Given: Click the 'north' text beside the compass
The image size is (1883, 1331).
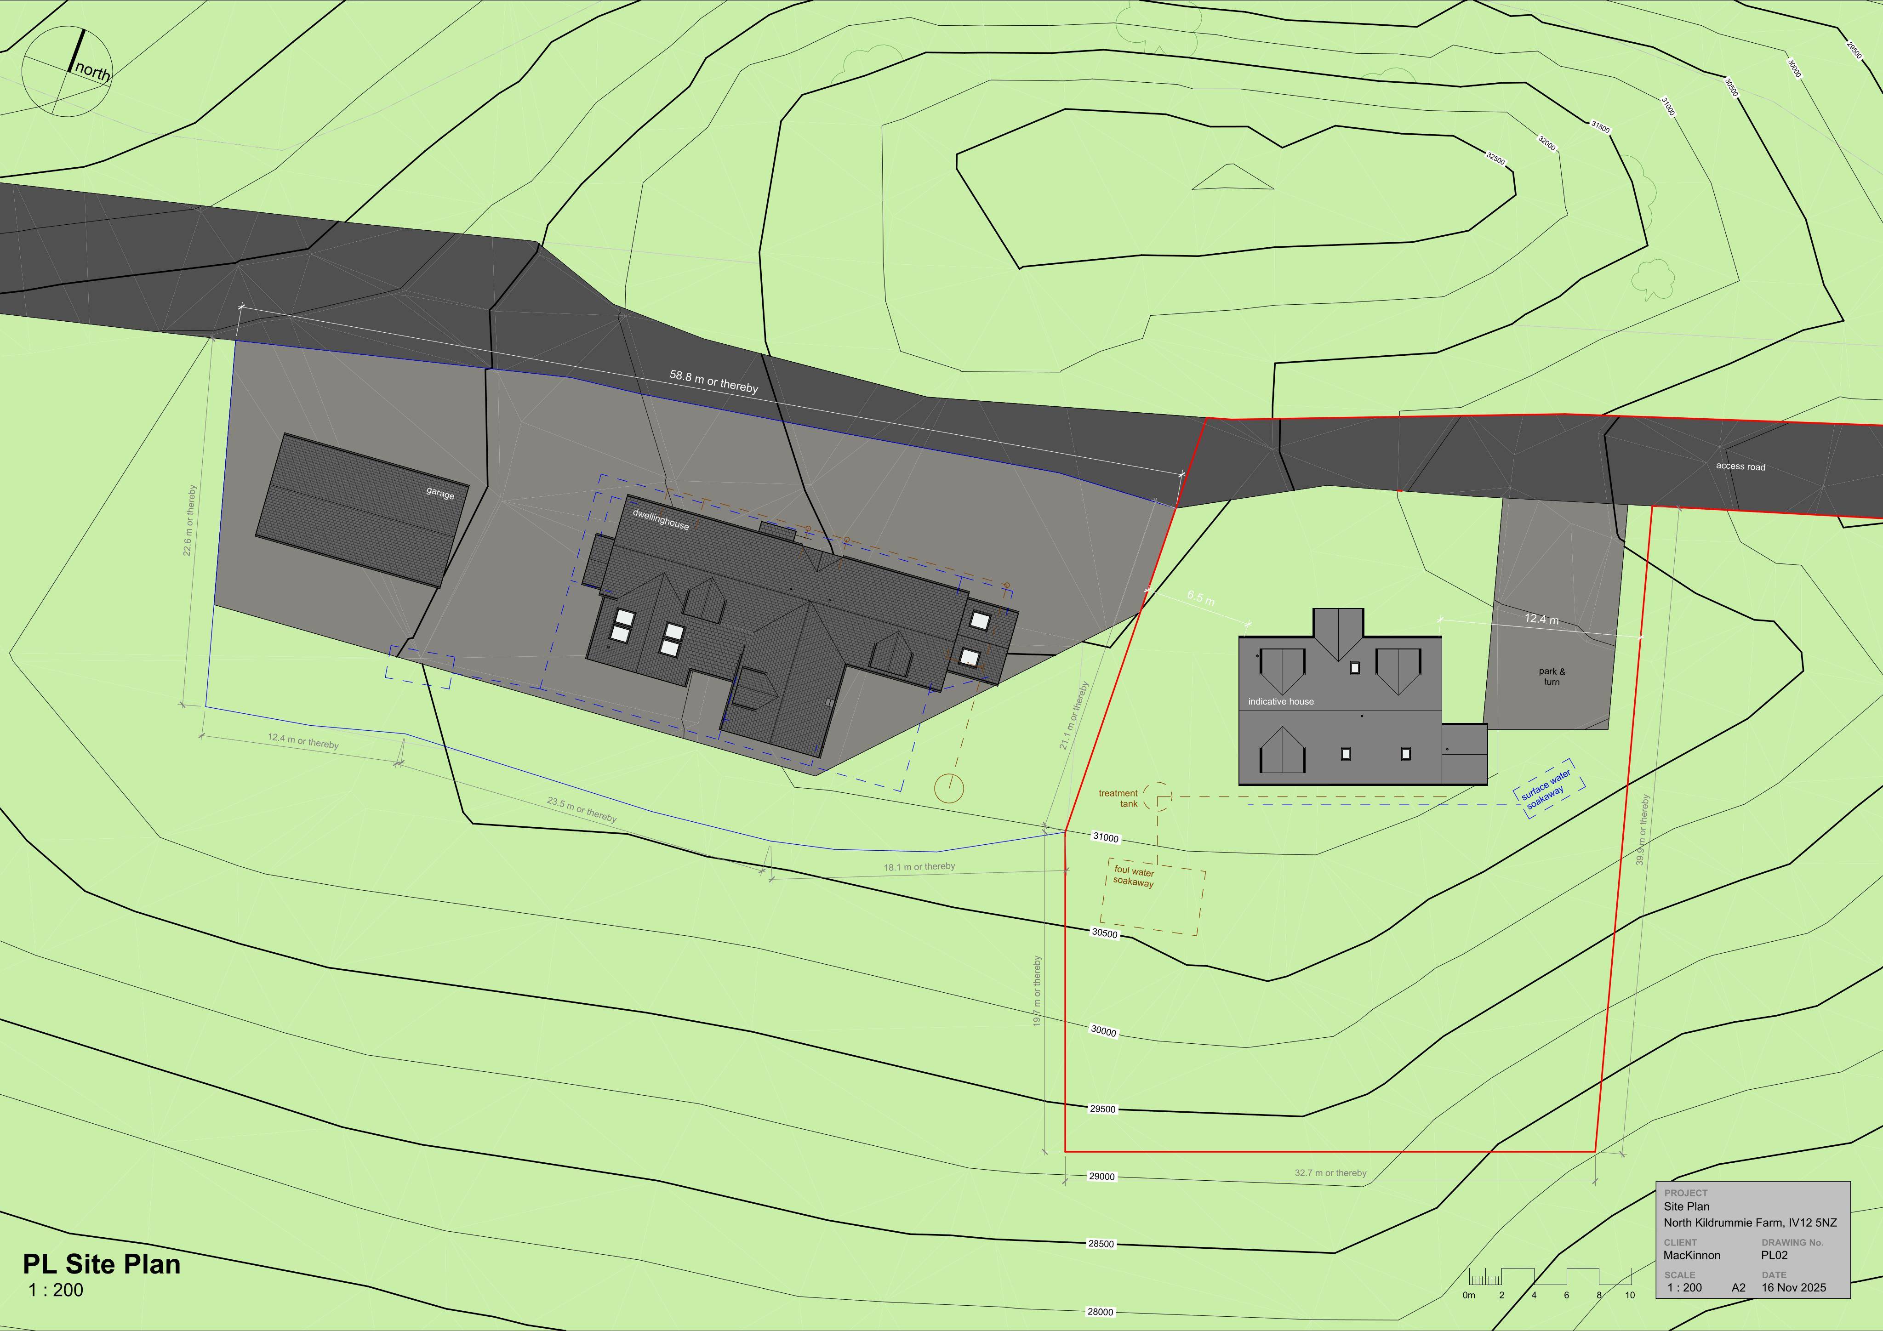Looking at the screenshot, I should point(93,72).
